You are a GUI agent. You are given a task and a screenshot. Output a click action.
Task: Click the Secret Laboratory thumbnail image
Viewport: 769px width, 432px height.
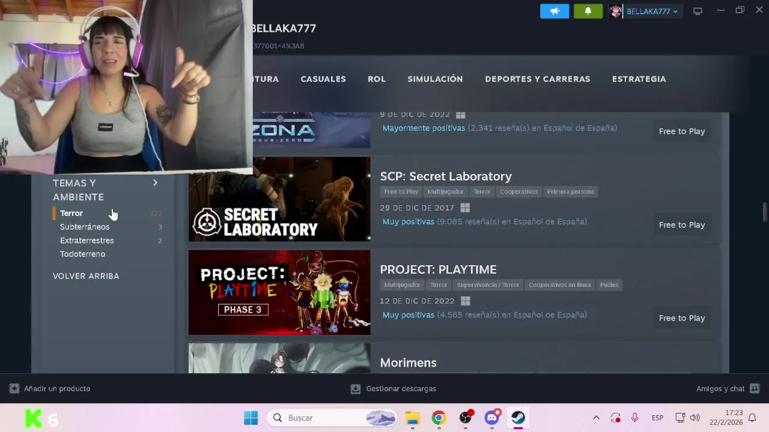(279, 199)
